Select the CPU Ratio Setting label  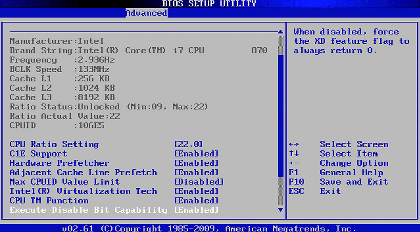pyautogui.click(x=54, y=144)
